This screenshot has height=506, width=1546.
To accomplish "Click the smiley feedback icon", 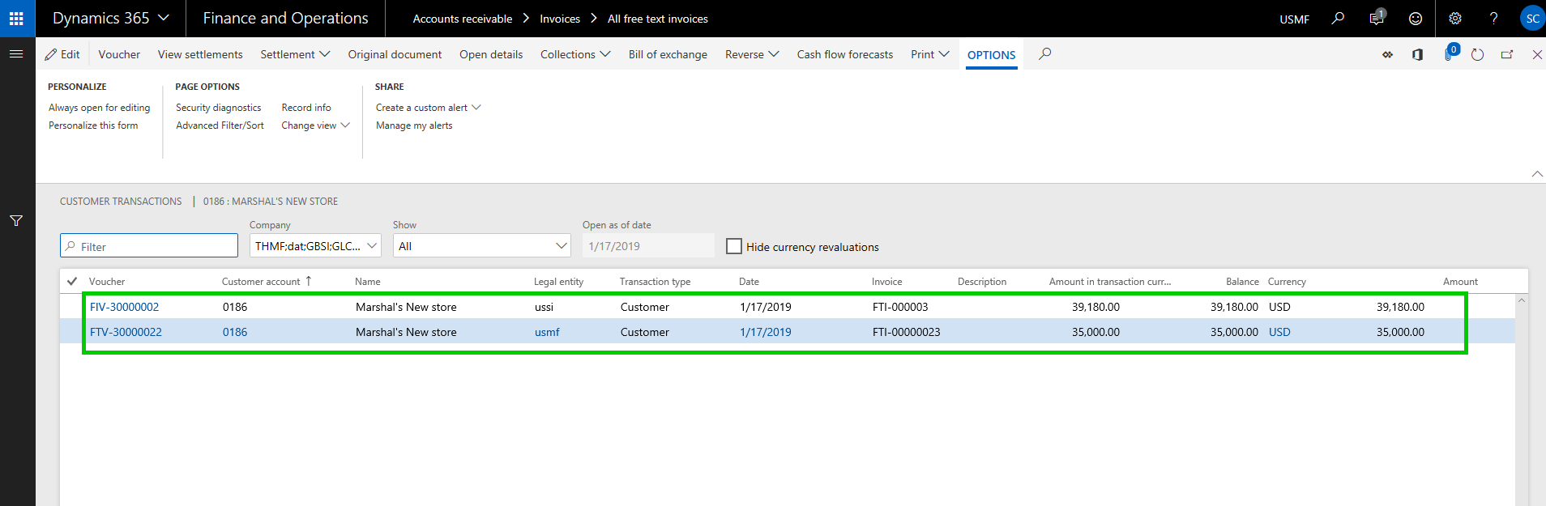I will [1416, 18].
